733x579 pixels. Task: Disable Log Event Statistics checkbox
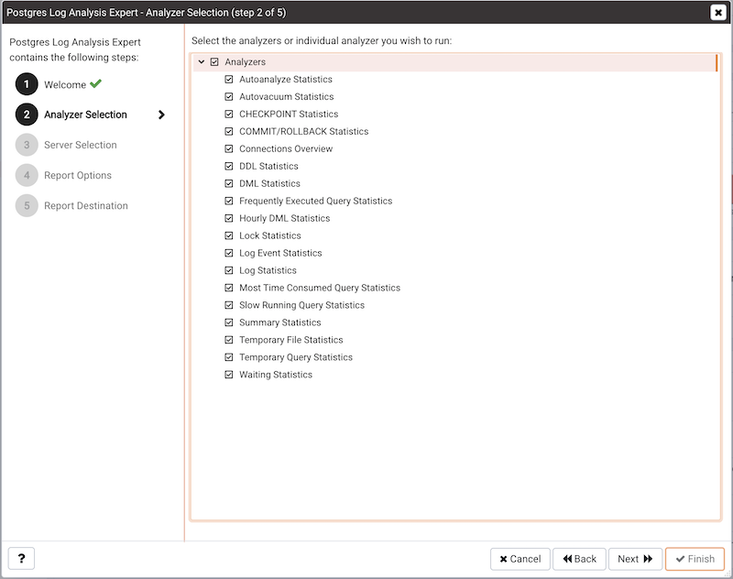tap(228, 253)
